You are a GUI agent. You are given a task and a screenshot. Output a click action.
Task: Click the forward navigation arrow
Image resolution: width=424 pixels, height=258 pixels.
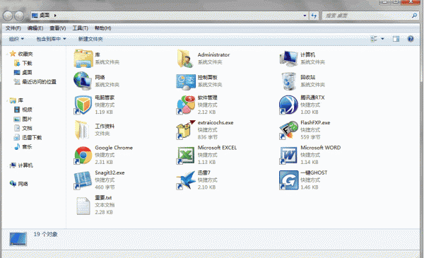pos(19,16)
